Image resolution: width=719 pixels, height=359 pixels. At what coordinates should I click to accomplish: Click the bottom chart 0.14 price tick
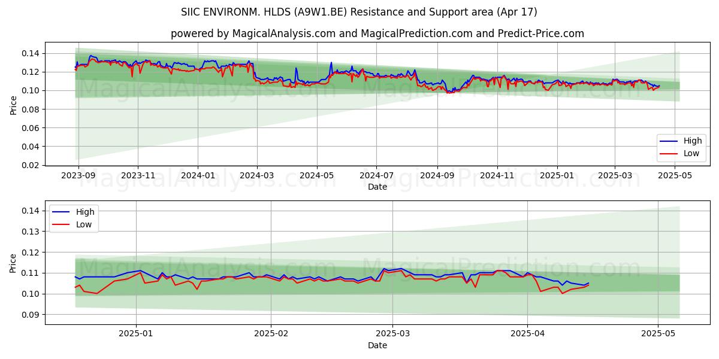point(31,211)
